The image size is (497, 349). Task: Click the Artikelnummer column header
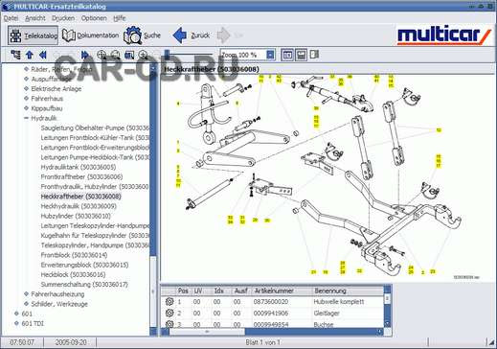point(281,291)
